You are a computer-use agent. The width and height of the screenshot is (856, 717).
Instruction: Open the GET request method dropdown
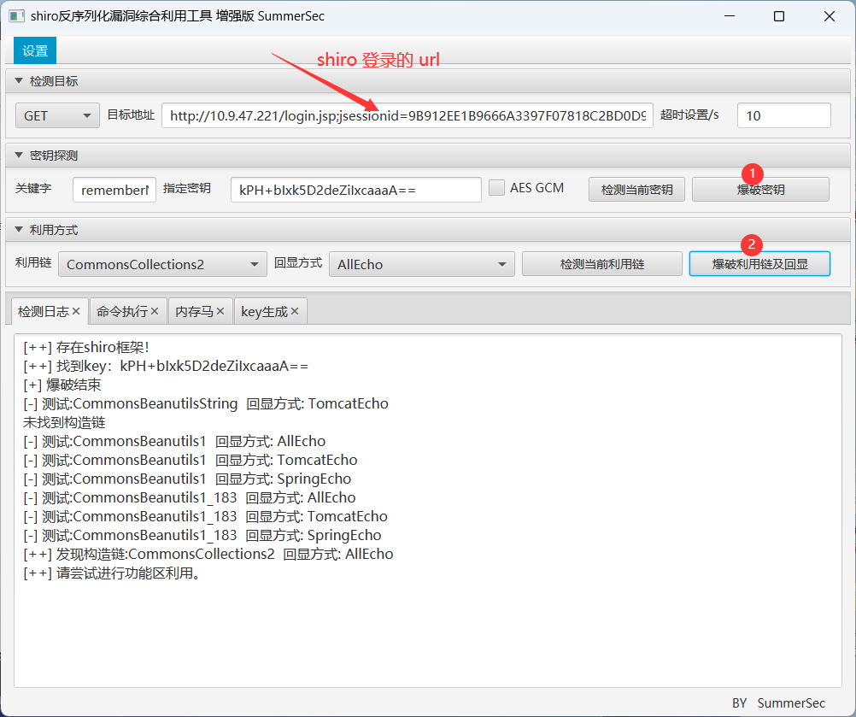click(x=57, y=115)
